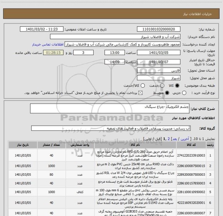Click delivery city field شیراز
This screenshot has height=216, width=223.
pos(159,78)
